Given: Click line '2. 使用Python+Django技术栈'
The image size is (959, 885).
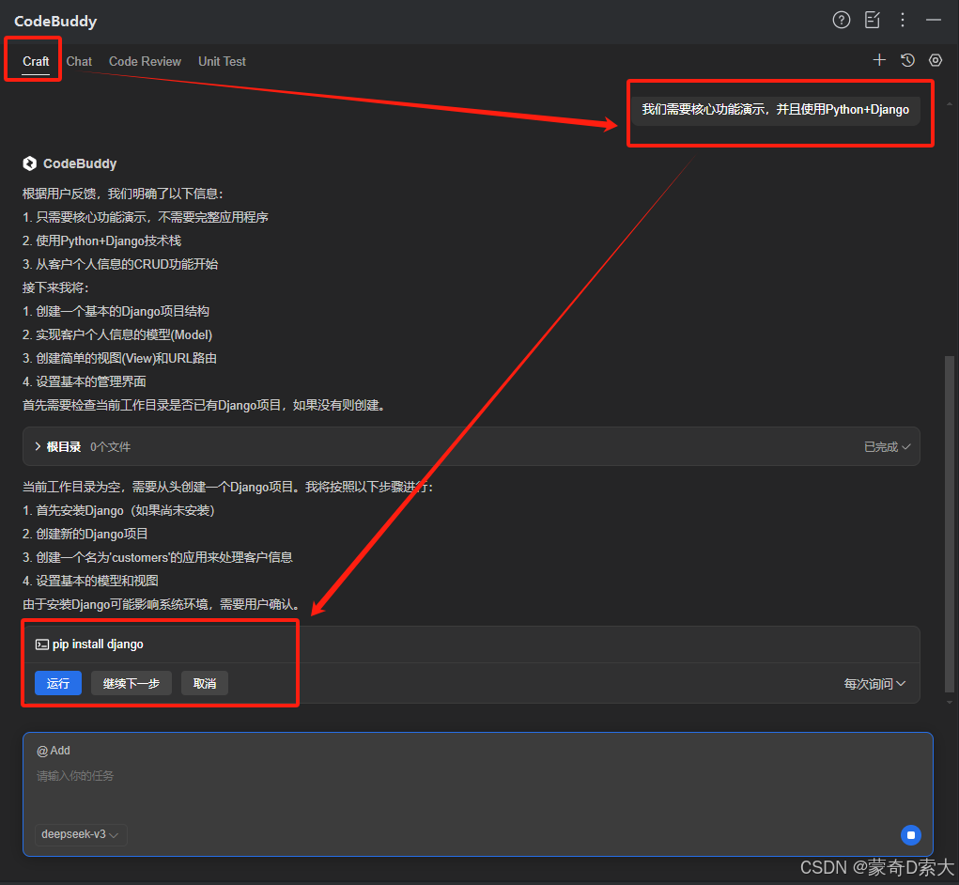Looking at the screenshot, I should tap(101, 241).
